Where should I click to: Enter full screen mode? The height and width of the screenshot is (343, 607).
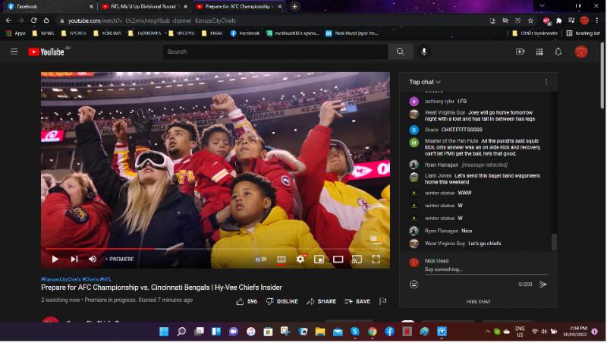point(376,259)
